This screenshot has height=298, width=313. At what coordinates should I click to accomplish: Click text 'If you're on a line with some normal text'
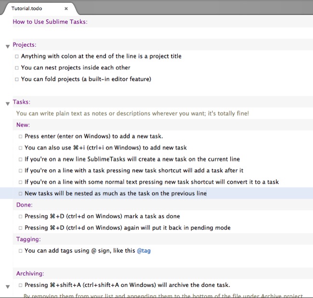tap(81, 182)
